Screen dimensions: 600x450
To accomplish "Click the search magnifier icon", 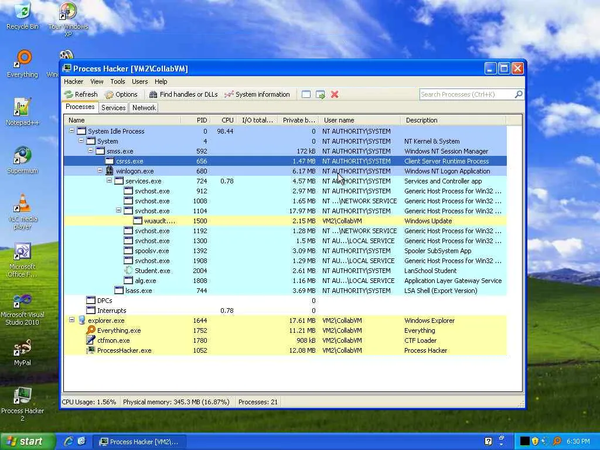I will (519, 94).
